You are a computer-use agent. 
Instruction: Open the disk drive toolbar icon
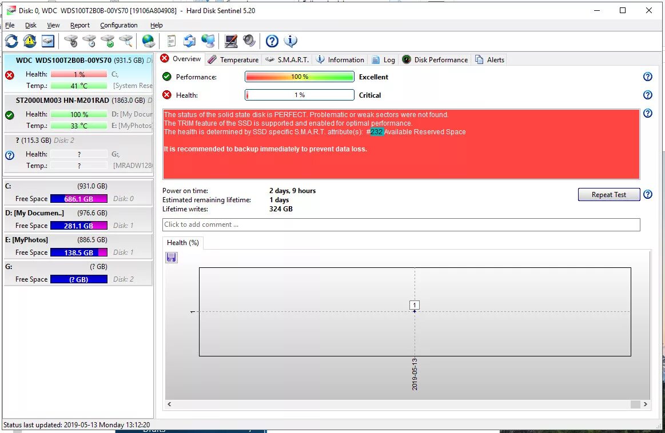click(x=48, y=41)
